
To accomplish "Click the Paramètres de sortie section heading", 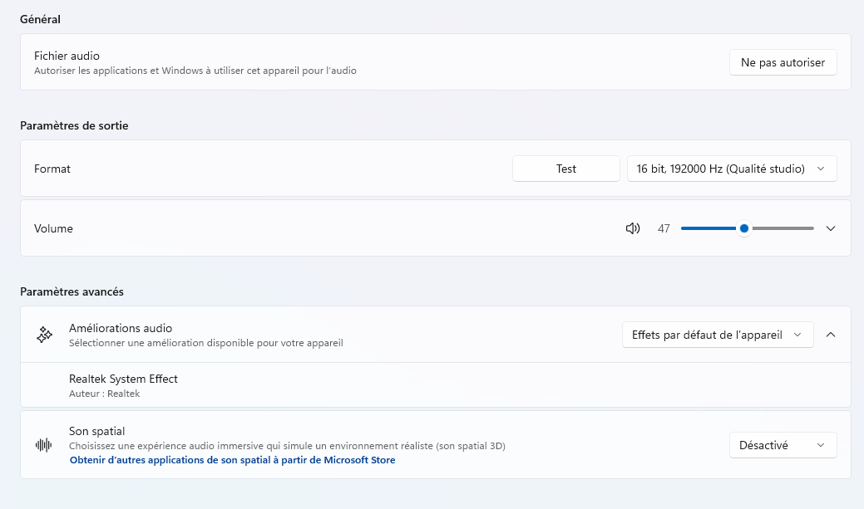I will click(74, 125).
